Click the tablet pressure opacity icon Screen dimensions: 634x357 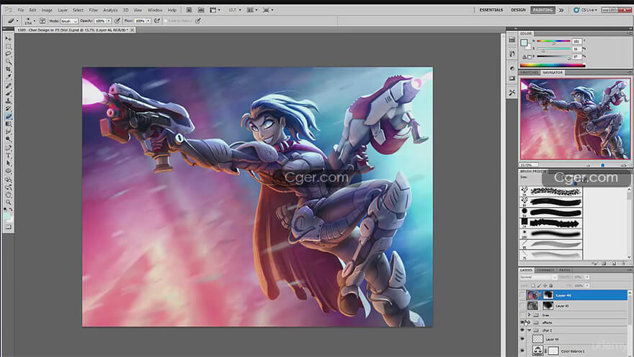point(117,21)
